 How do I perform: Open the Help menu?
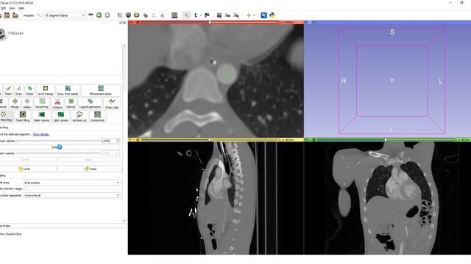click(21, 8)
